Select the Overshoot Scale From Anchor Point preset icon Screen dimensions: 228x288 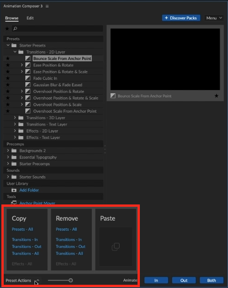[28, 111]
